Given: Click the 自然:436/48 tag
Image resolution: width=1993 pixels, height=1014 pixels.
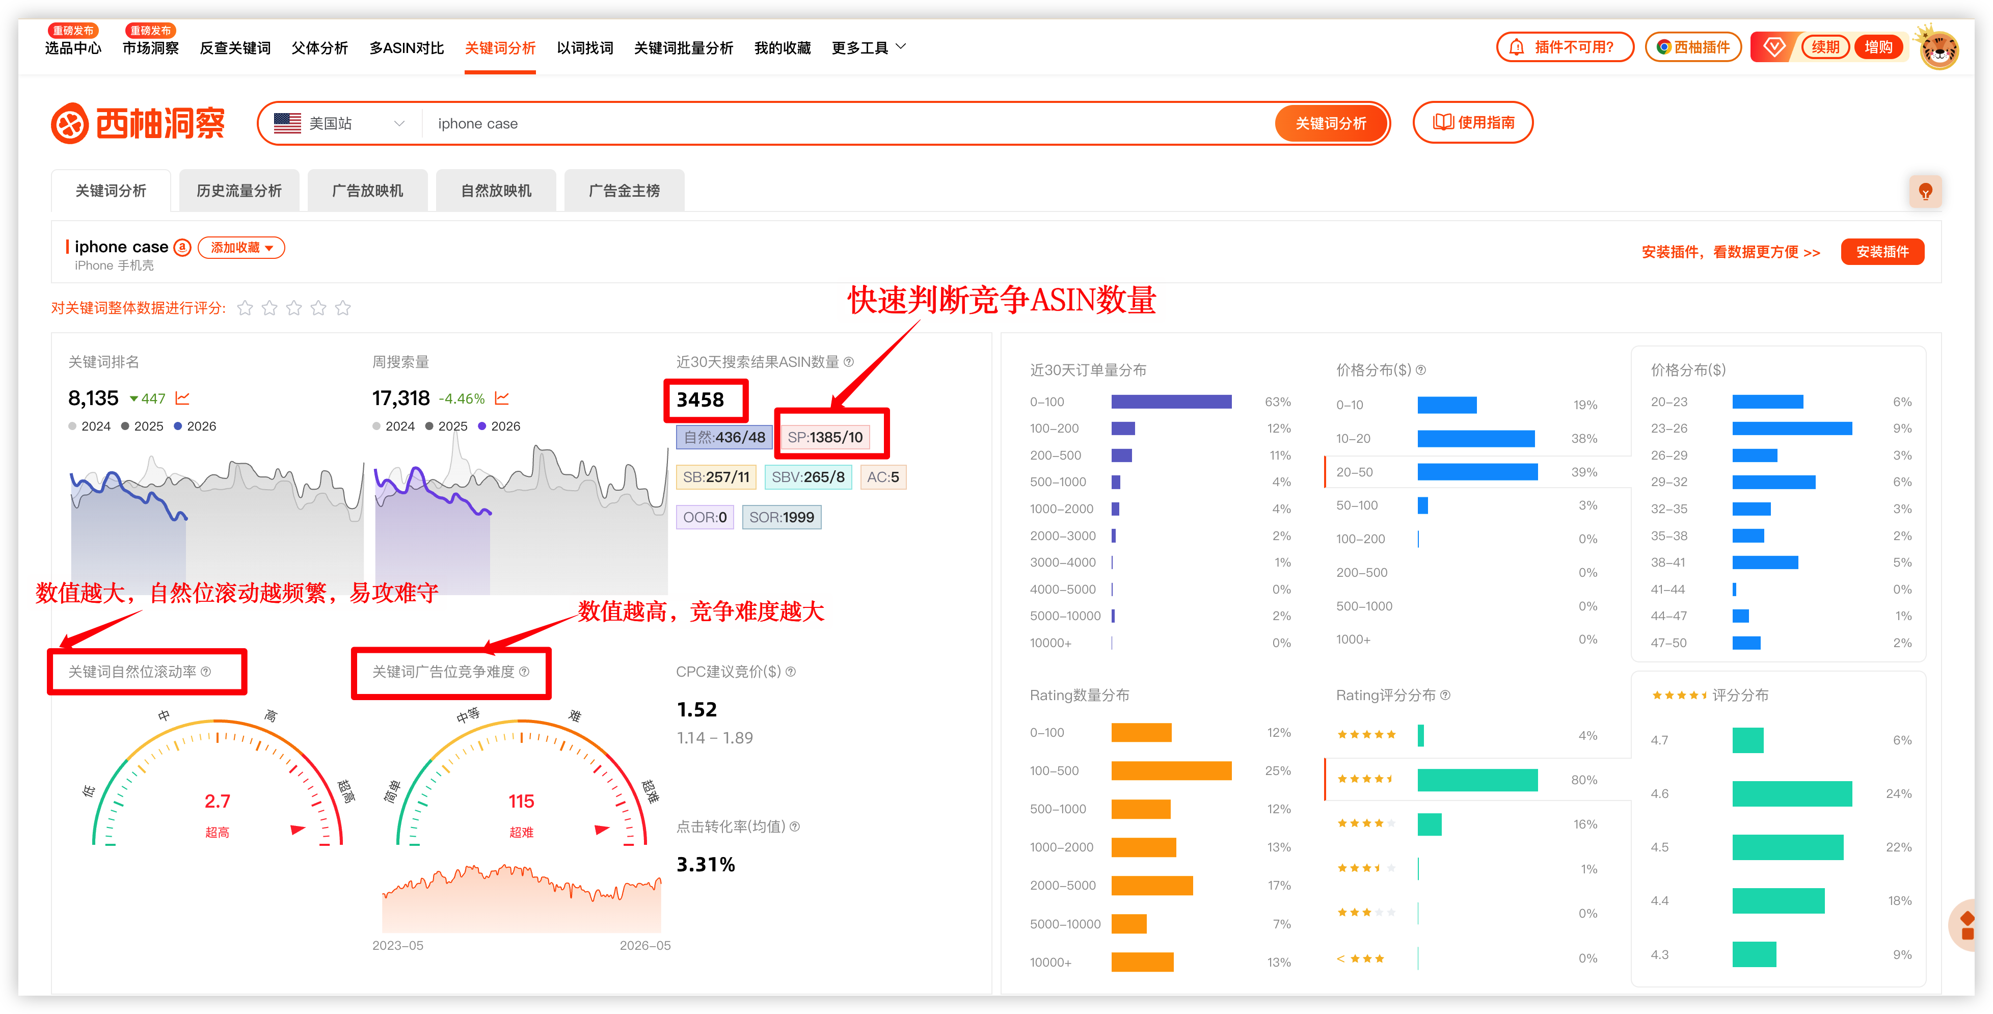Looking at the screenshot, I should (724, 437).
